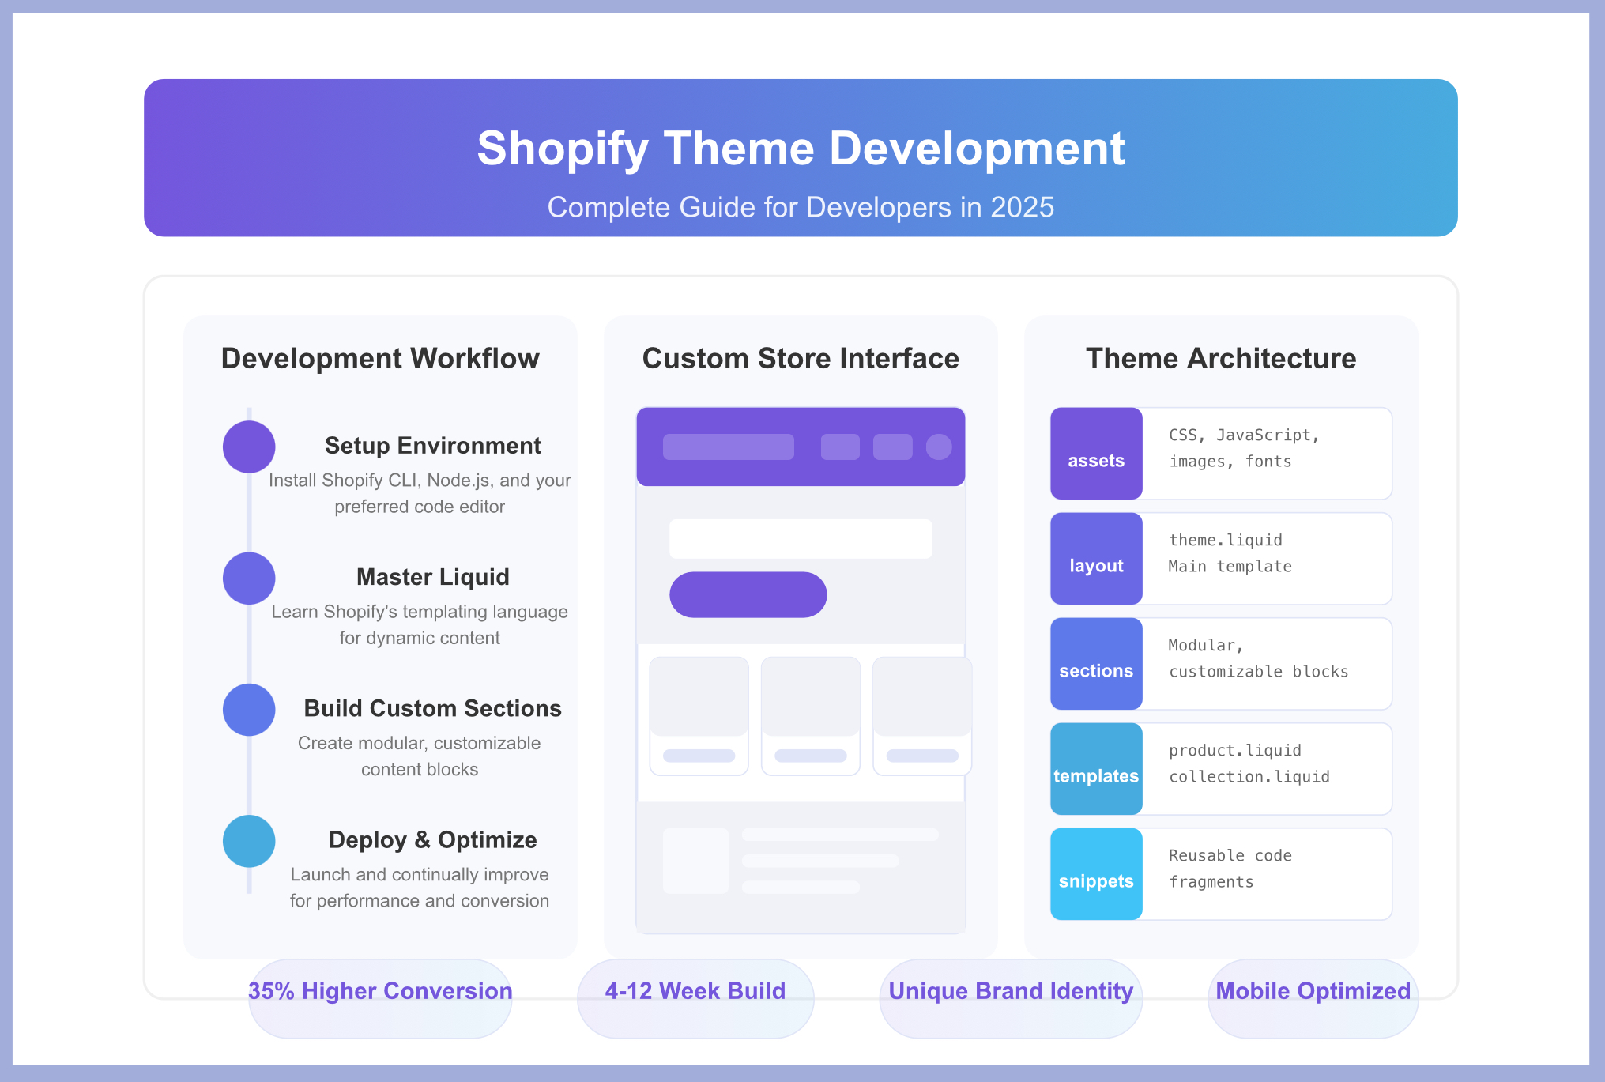This screenshot has height=1082, width=1605.
Task: Click the logo placeholder bar in mockup header
Action: pos(729,447)
